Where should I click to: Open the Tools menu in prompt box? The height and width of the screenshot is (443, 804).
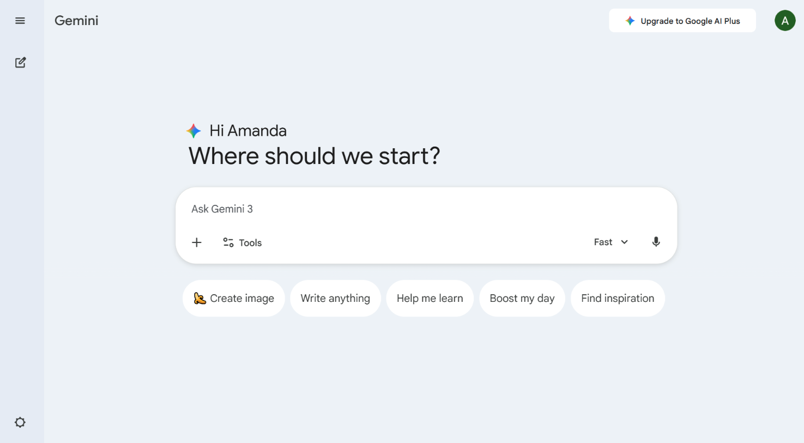click(x=243, y=242)
